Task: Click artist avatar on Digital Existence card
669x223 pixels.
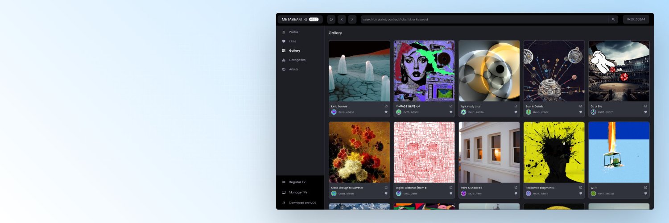Action: coord(399,194)
